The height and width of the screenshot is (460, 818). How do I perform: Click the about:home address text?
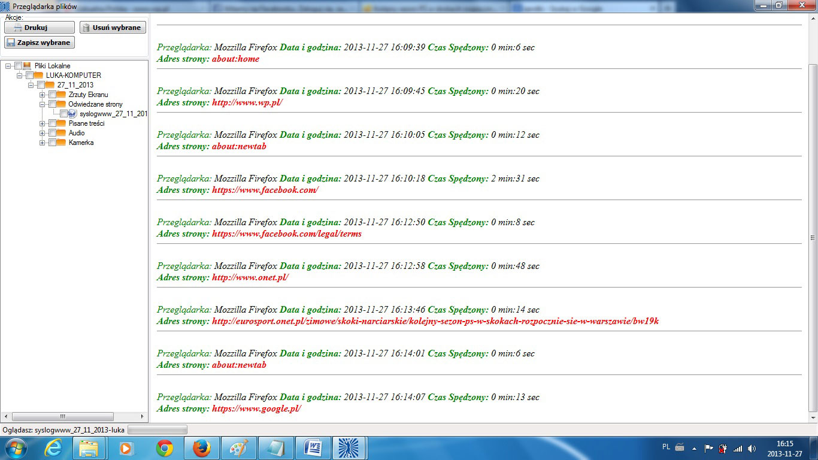coord(235,59)
